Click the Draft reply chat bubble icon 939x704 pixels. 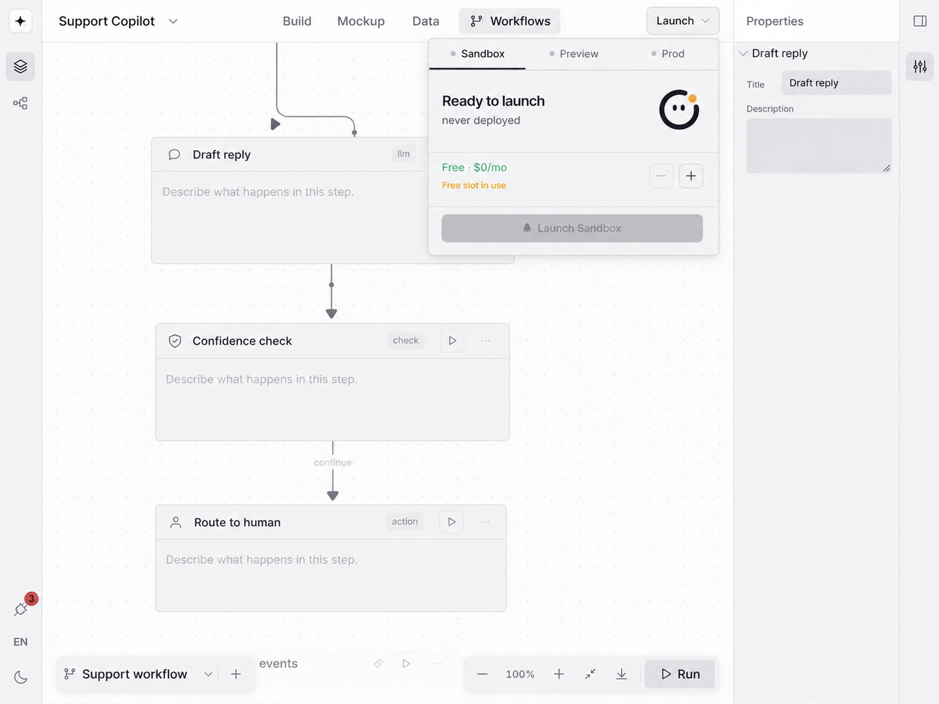click(174, 155)
